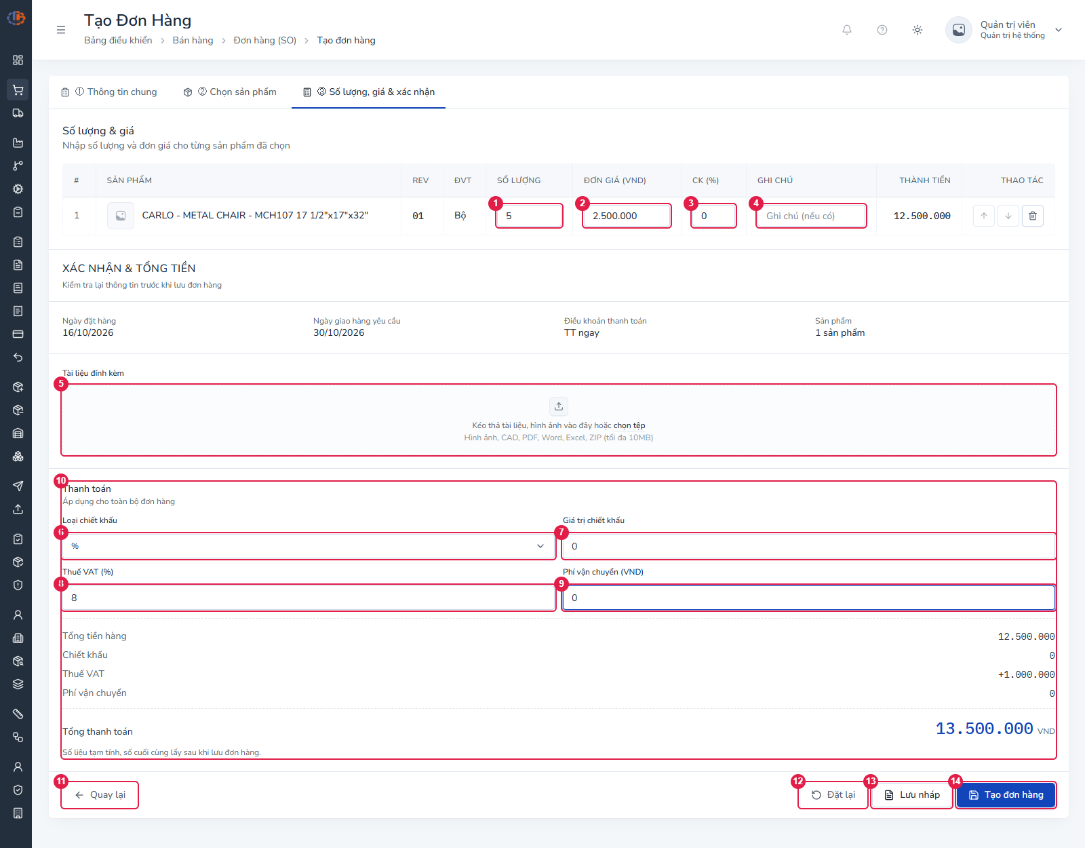Open notifications bell

coord(847,30)
